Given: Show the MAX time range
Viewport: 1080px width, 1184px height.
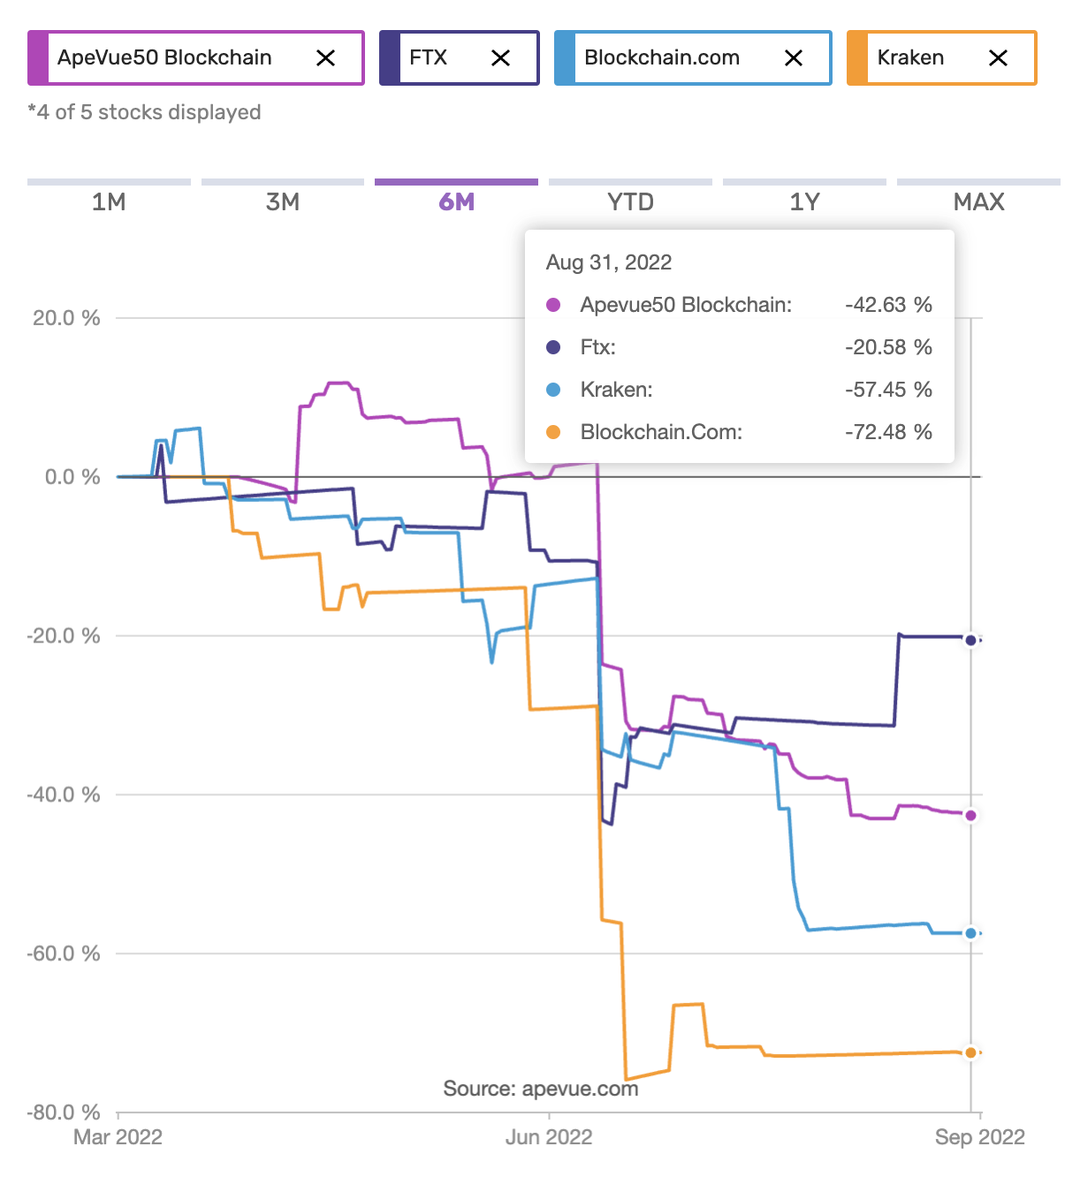Looking at the screenshot, I should point(978,201).
